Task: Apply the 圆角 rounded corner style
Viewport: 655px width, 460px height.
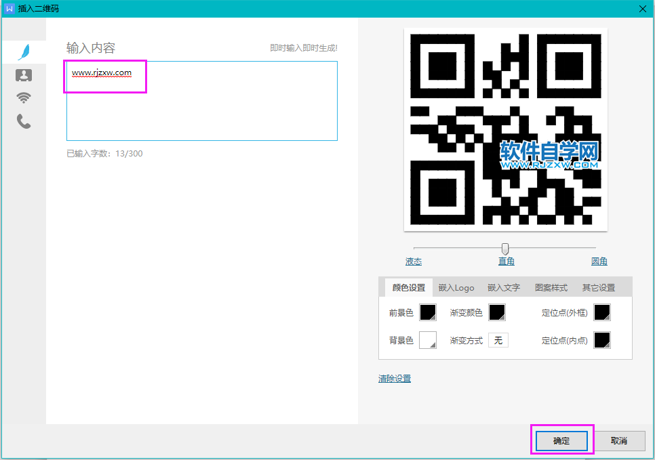Action: [x=599, y=261]
